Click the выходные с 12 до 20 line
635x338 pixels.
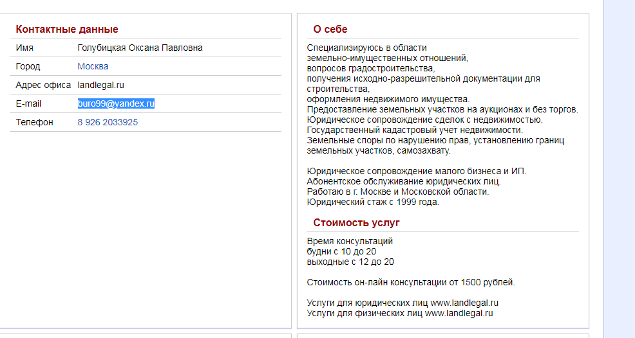(350, 262)
